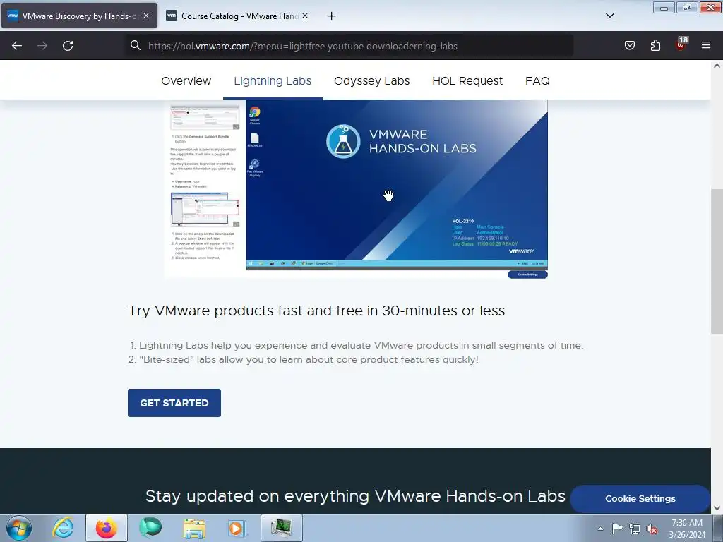Viewport: 723px width, 542px height.
Task: Expand the list all tabs chevron
Action: 609,16
